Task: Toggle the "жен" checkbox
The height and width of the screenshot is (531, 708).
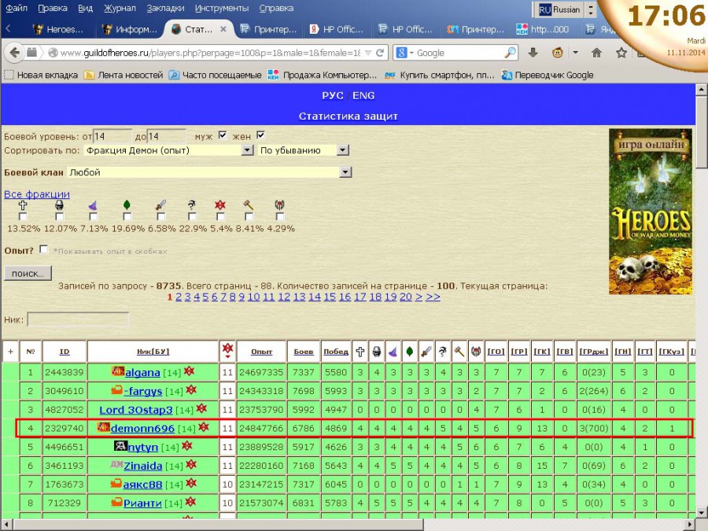Action: tap(261, 135)
